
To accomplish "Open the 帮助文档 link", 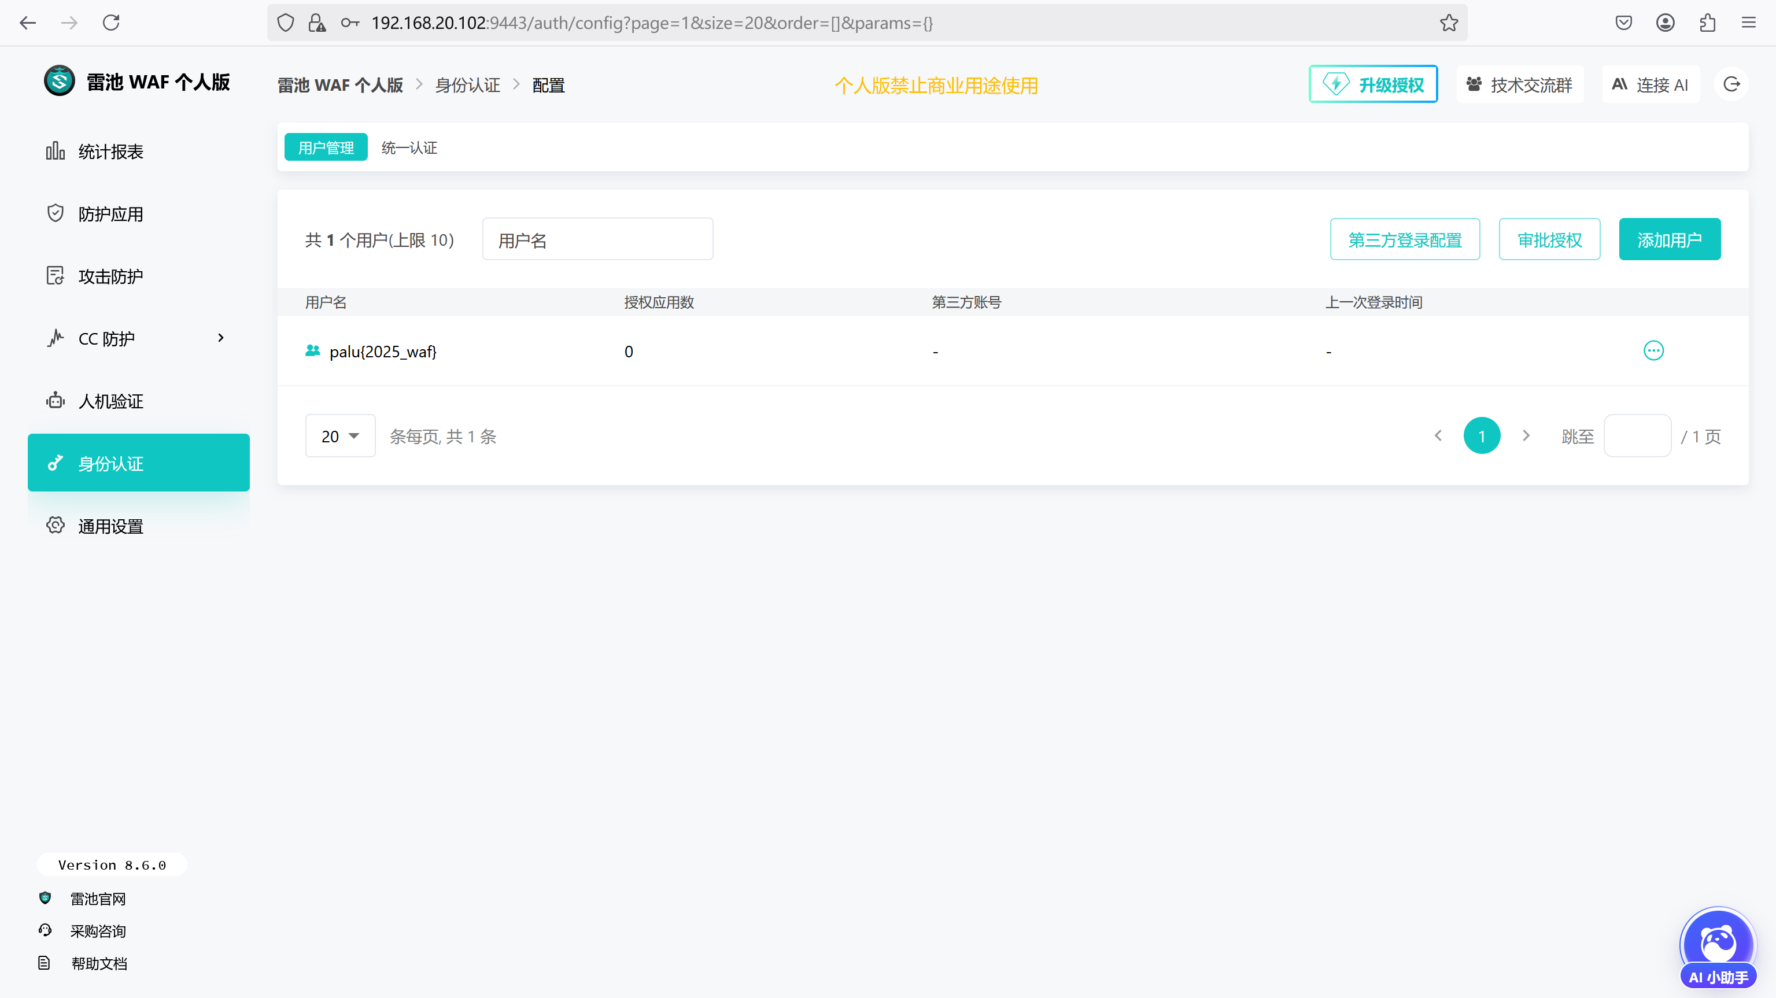I will click(98, 963).
